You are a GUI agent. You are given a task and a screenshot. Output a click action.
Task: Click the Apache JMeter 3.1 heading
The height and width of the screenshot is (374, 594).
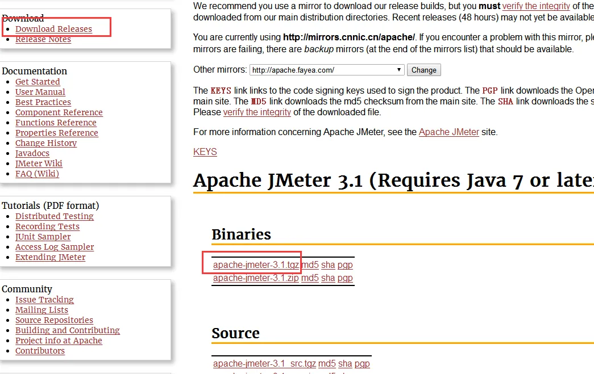tap(393, 180)
